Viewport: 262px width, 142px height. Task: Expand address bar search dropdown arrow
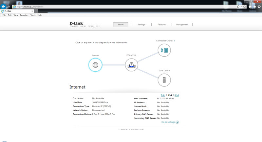(x=241, y=7)
